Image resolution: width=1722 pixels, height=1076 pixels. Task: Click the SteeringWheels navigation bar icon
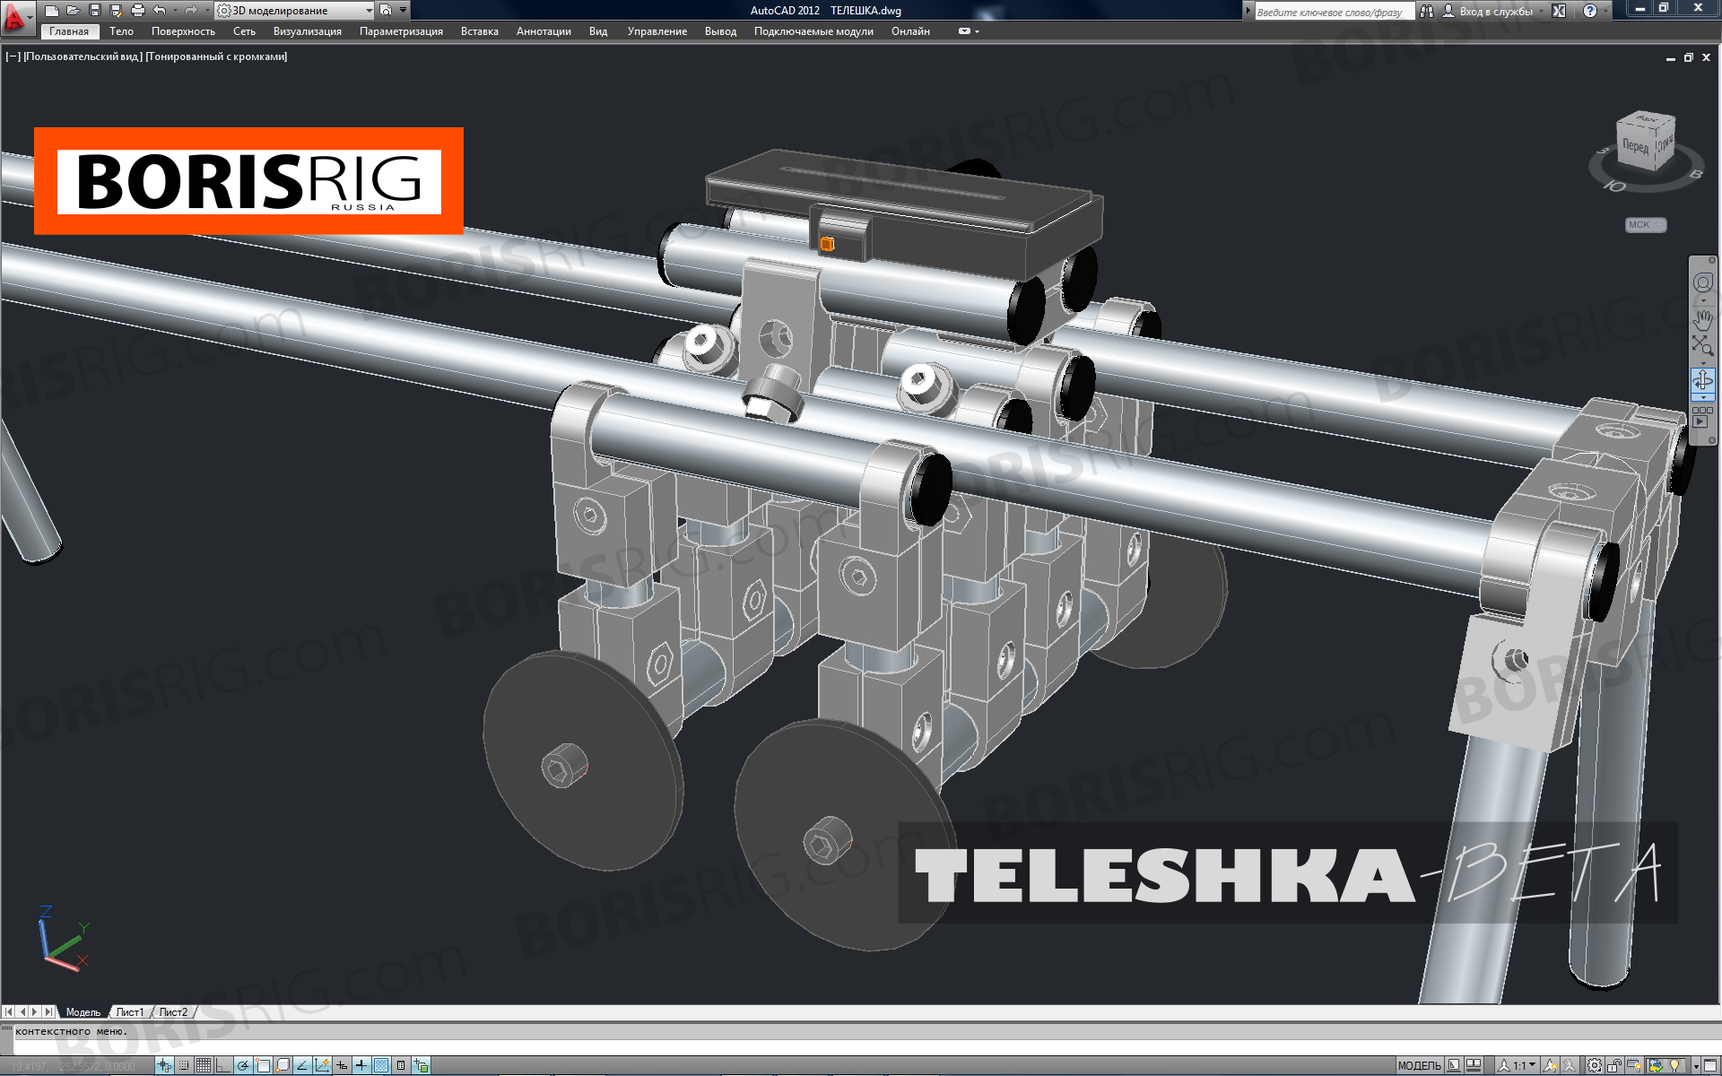point(1702,282)
